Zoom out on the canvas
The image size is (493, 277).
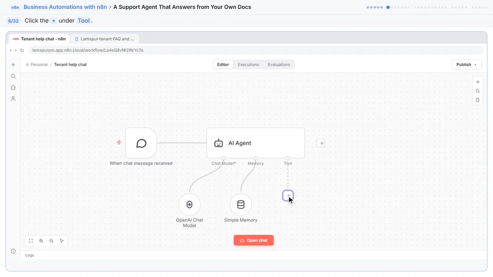pos(52,241)
